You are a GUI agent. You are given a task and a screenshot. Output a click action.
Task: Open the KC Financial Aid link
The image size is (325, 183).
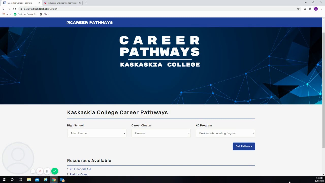[80, 169]
